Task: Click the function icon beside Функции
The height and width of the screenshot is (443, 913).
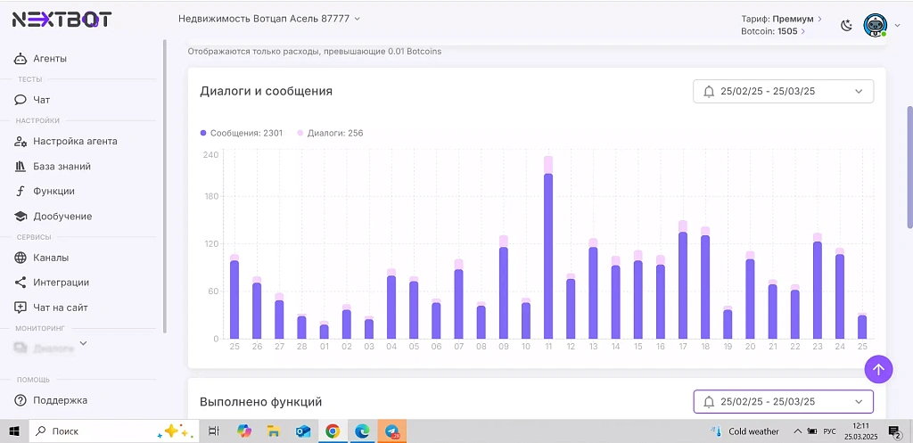Action: (x=20, y=191)
